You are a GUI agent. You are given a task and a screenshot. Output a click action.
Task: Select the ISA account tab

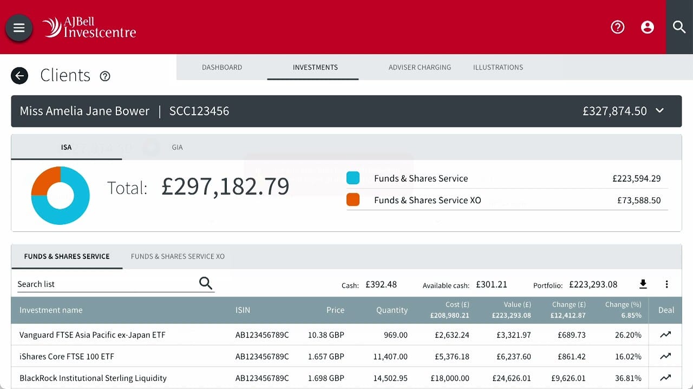(x=66, y=147)
